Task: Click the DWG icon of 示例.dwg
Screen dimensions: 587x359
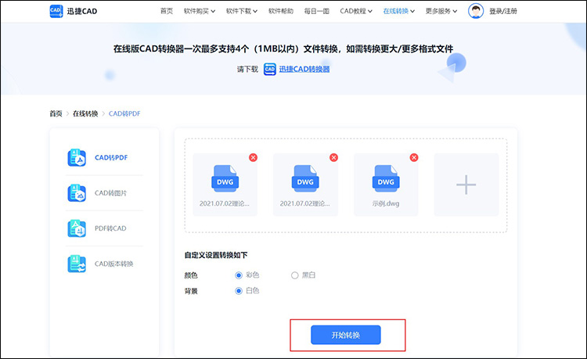Action: 386,178
